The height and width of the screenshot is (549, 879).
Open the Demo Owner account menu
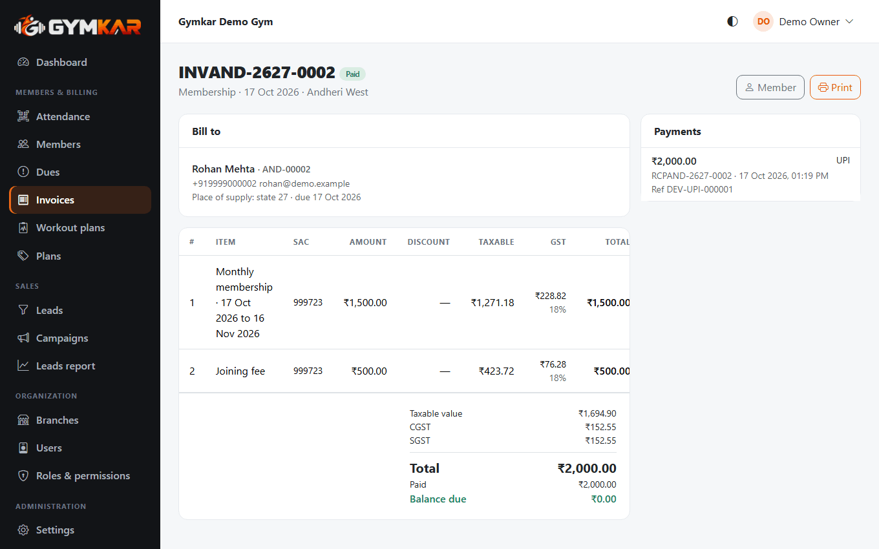(x=803, y=21)
